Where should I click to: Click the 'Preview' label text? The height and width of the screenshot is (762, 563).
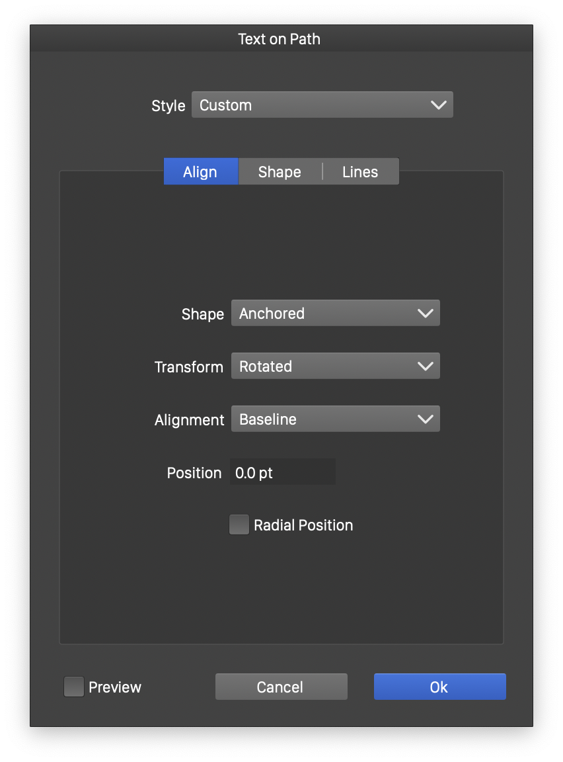pyautogui.click(x=115, y=687)
